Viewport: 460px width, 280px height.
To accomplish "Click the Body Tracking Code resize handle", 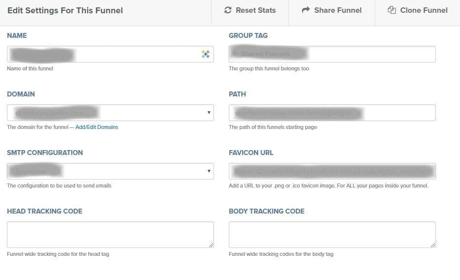I will pos(432,245).
